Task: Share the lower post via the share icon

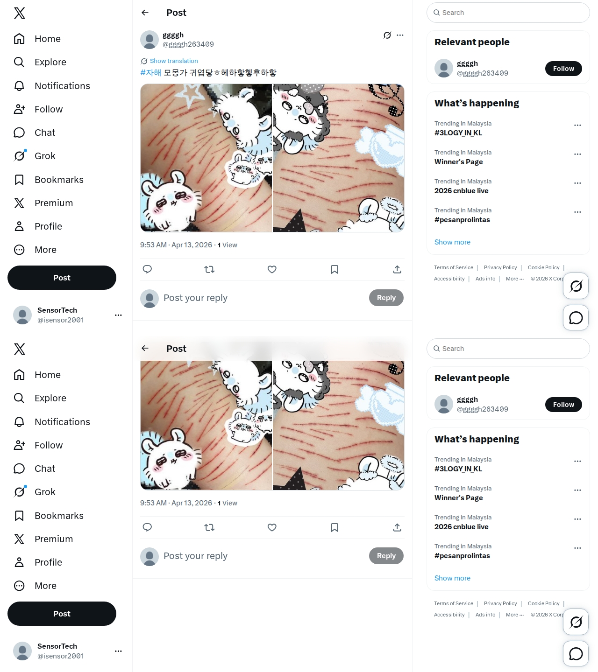Action: pos(397,527)
